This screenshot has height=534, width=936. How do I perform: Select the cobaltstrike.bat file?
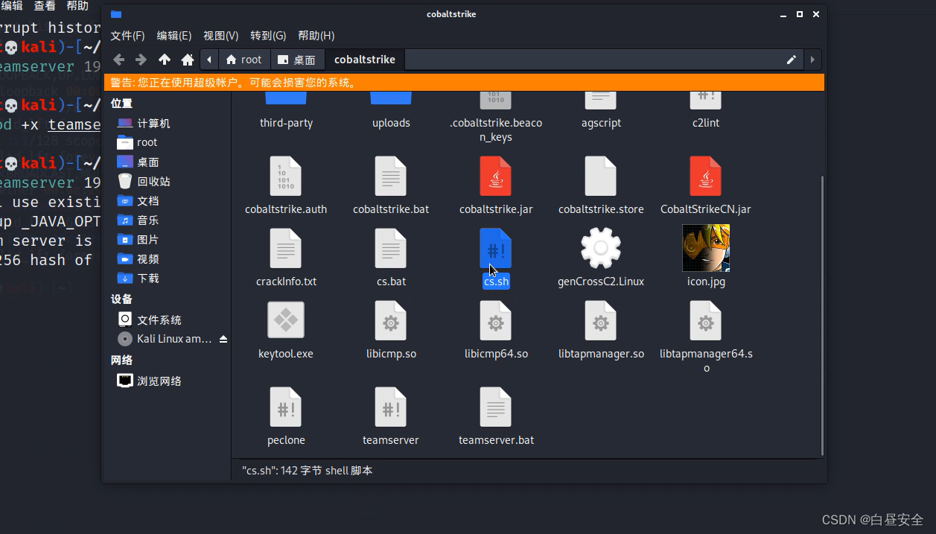tap(391, 185)
